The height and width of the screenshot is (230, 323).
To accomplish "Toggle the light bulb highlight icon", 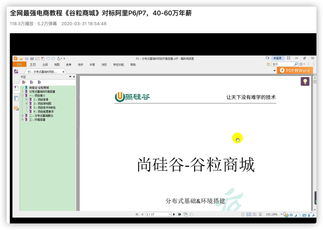I will [x=305, y=81].
